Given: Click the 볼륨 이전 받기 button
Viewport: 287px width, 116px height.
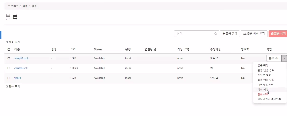Looking at the screenshot, I should coord(254,34).
